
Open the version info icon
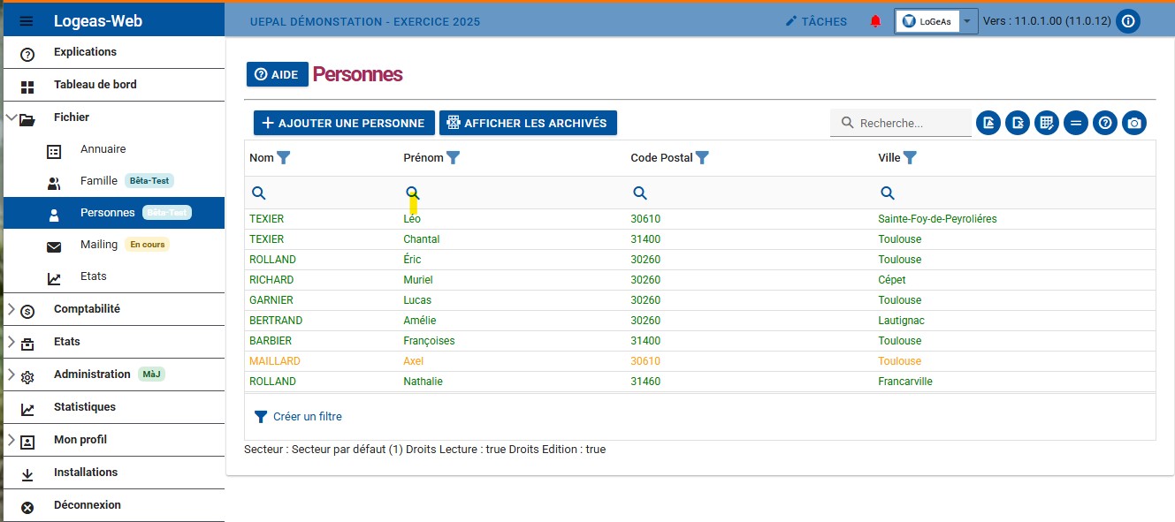coord(1127,21)
